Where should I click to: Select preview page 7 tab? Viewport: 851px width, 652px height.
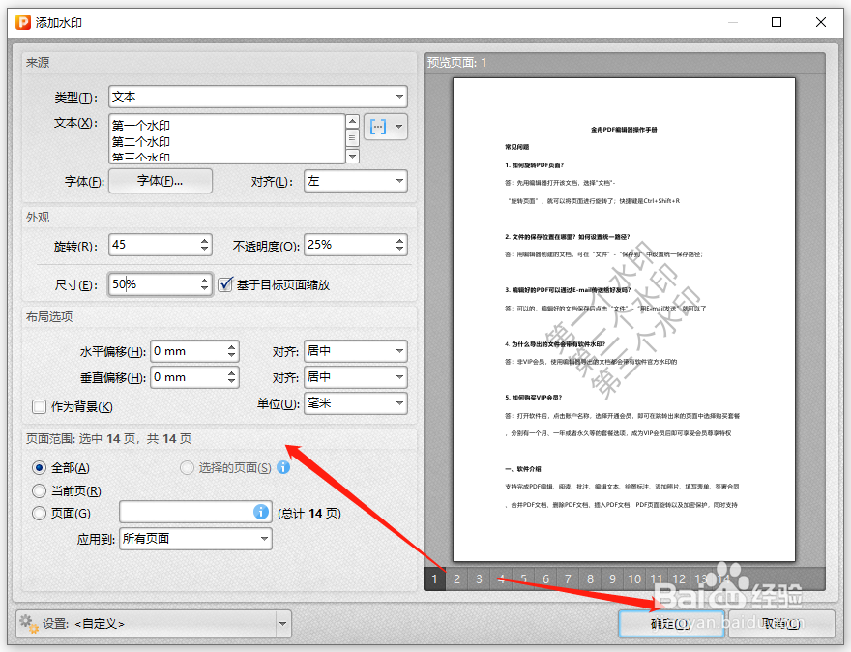569,579
